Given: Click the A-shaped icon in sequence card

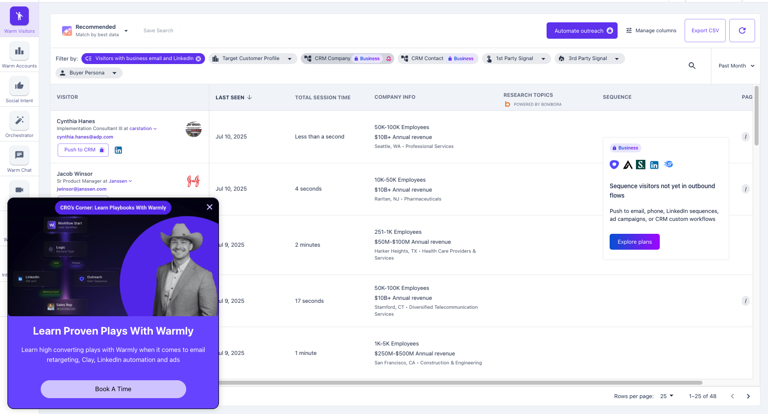Looking at the screenshot, I should [628, 165].
